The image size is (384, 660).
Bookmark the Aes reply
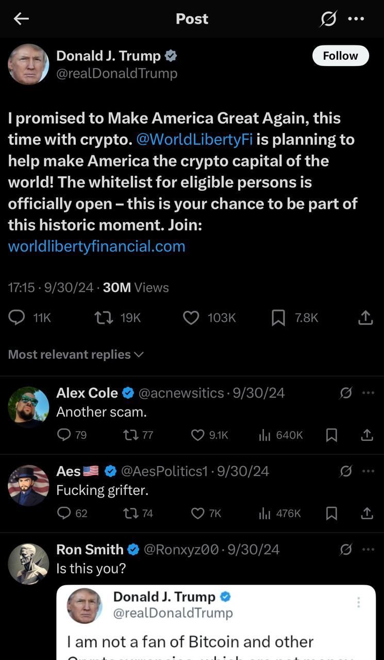332,513
